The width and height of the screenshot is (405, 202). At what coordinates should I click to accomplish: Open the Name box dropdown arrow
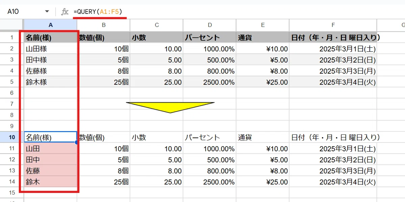[x=47, y=12]
